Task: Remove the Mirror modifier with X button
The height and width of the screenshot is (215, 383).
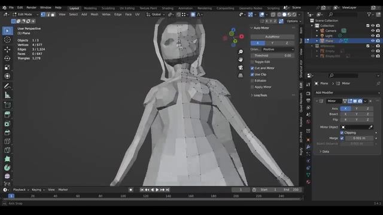Action: [370, 101]
